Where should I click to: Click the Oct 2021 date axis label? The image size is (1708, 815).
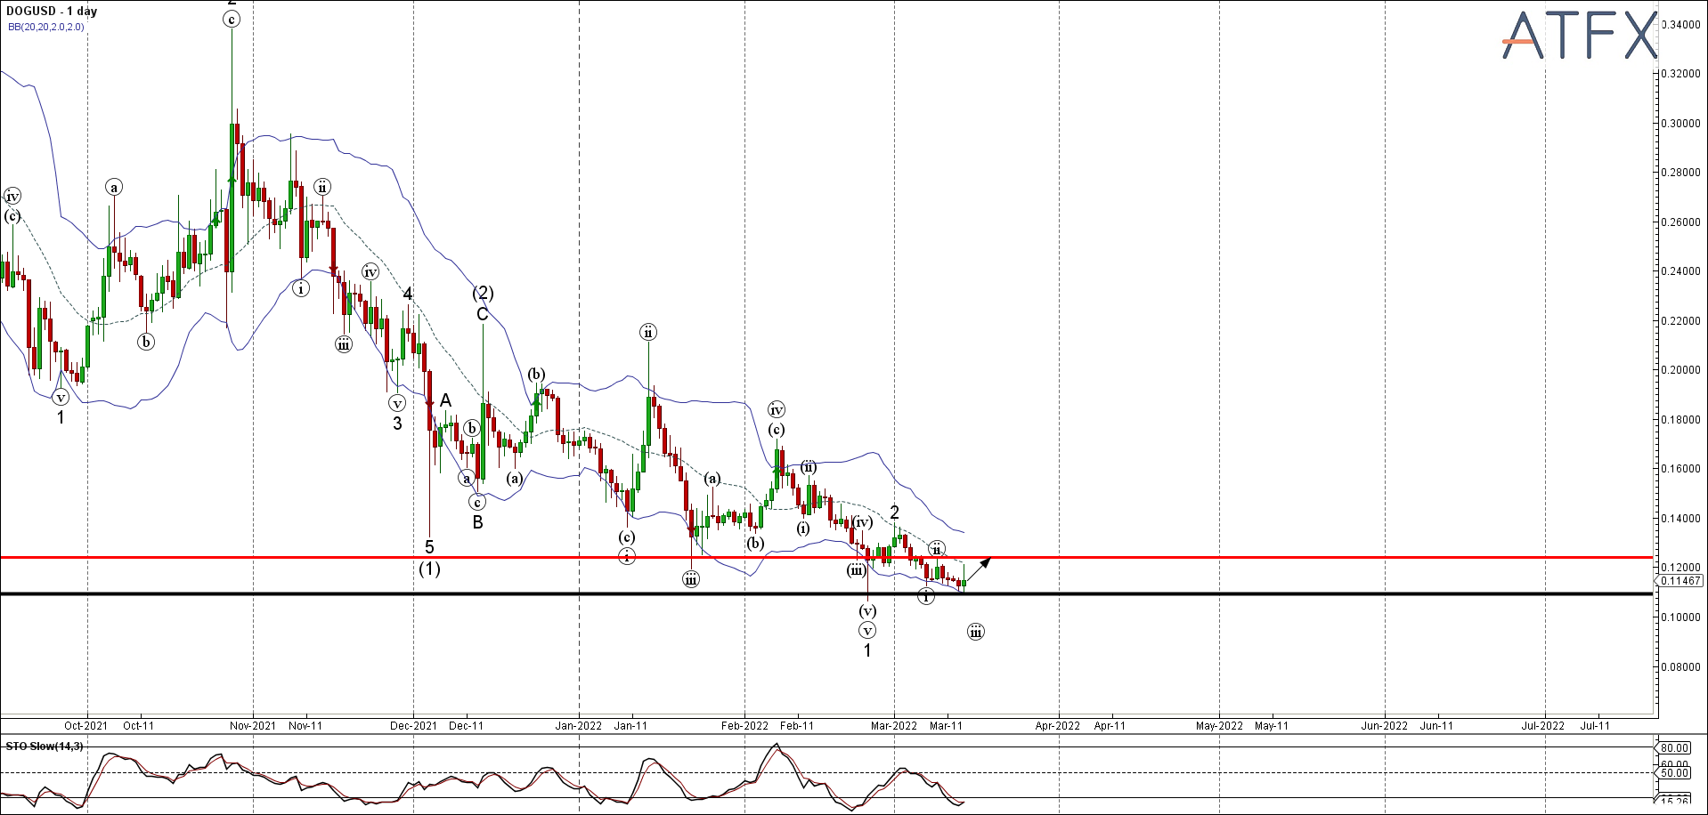tap(85, 727)
